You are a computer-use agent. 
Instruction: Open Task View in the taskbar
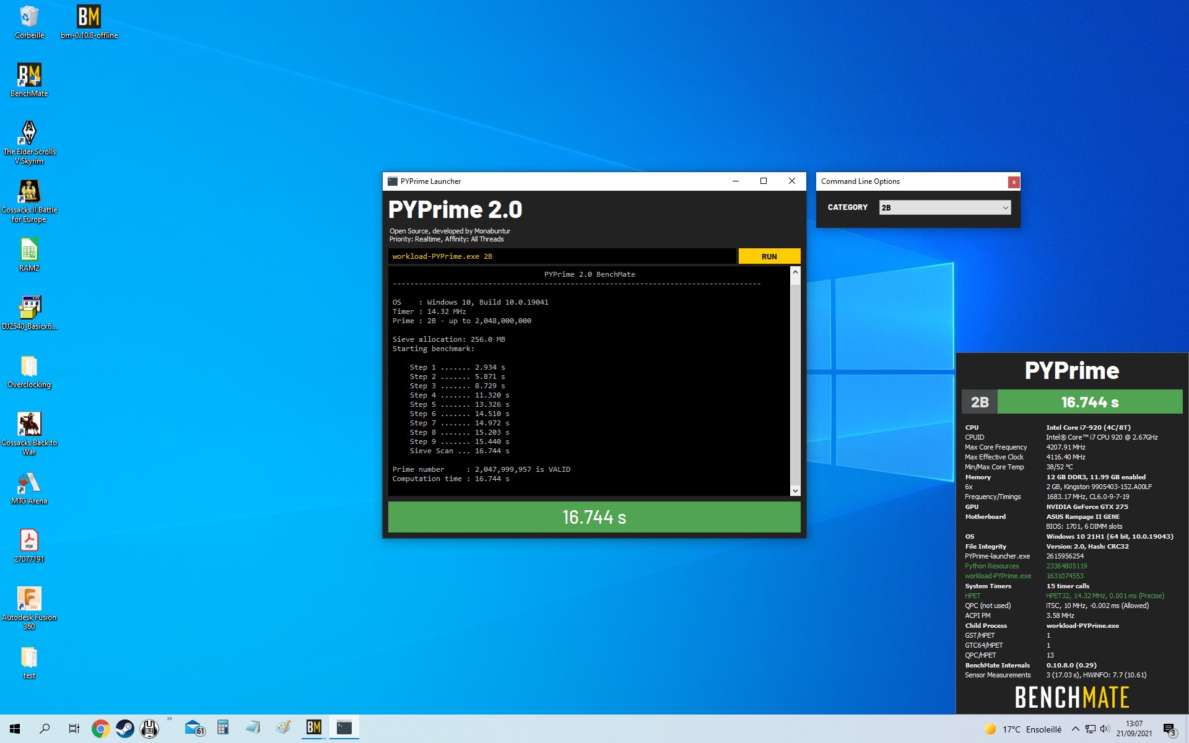click(74, 729)
